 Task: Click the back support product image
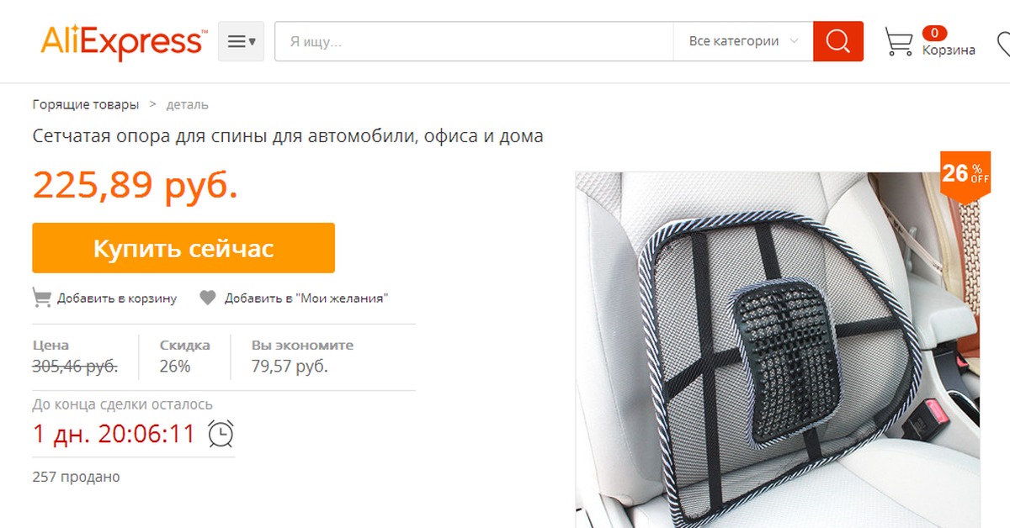point(777,350)
